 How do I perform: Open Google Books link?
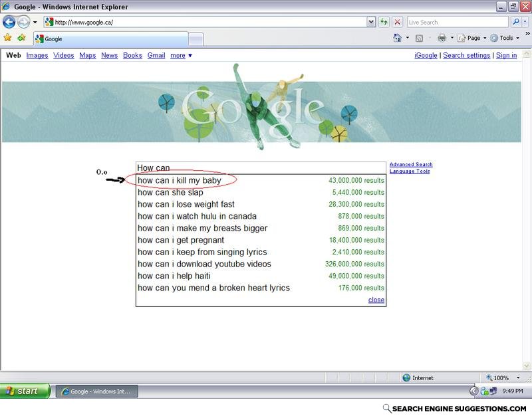pos(132,55)
